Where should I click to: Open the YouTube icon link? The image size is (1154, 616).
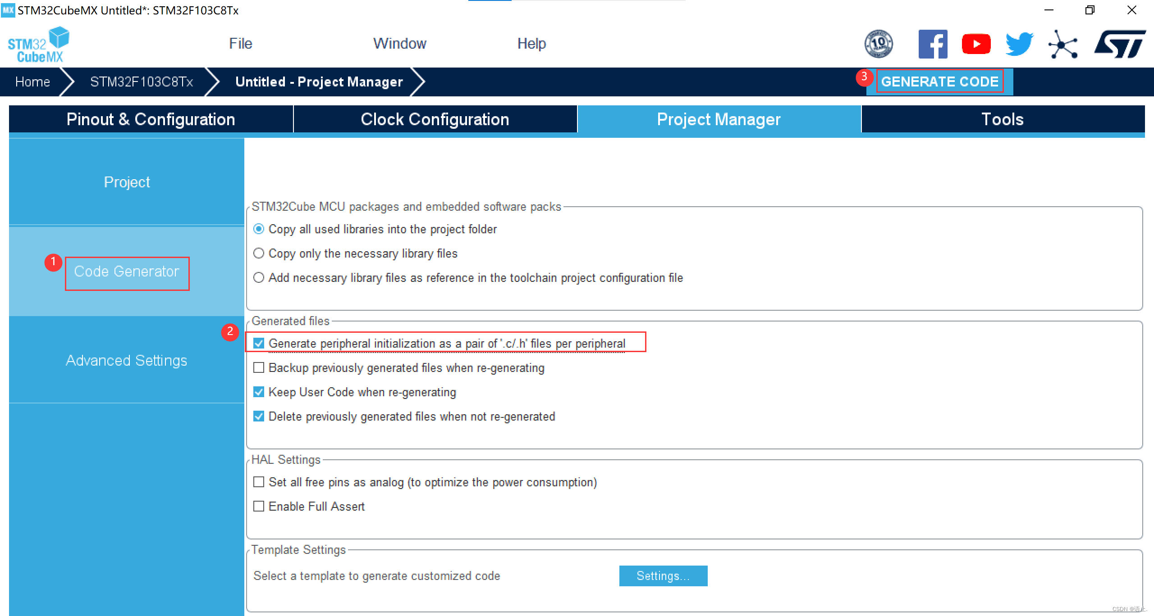[976, 44]
